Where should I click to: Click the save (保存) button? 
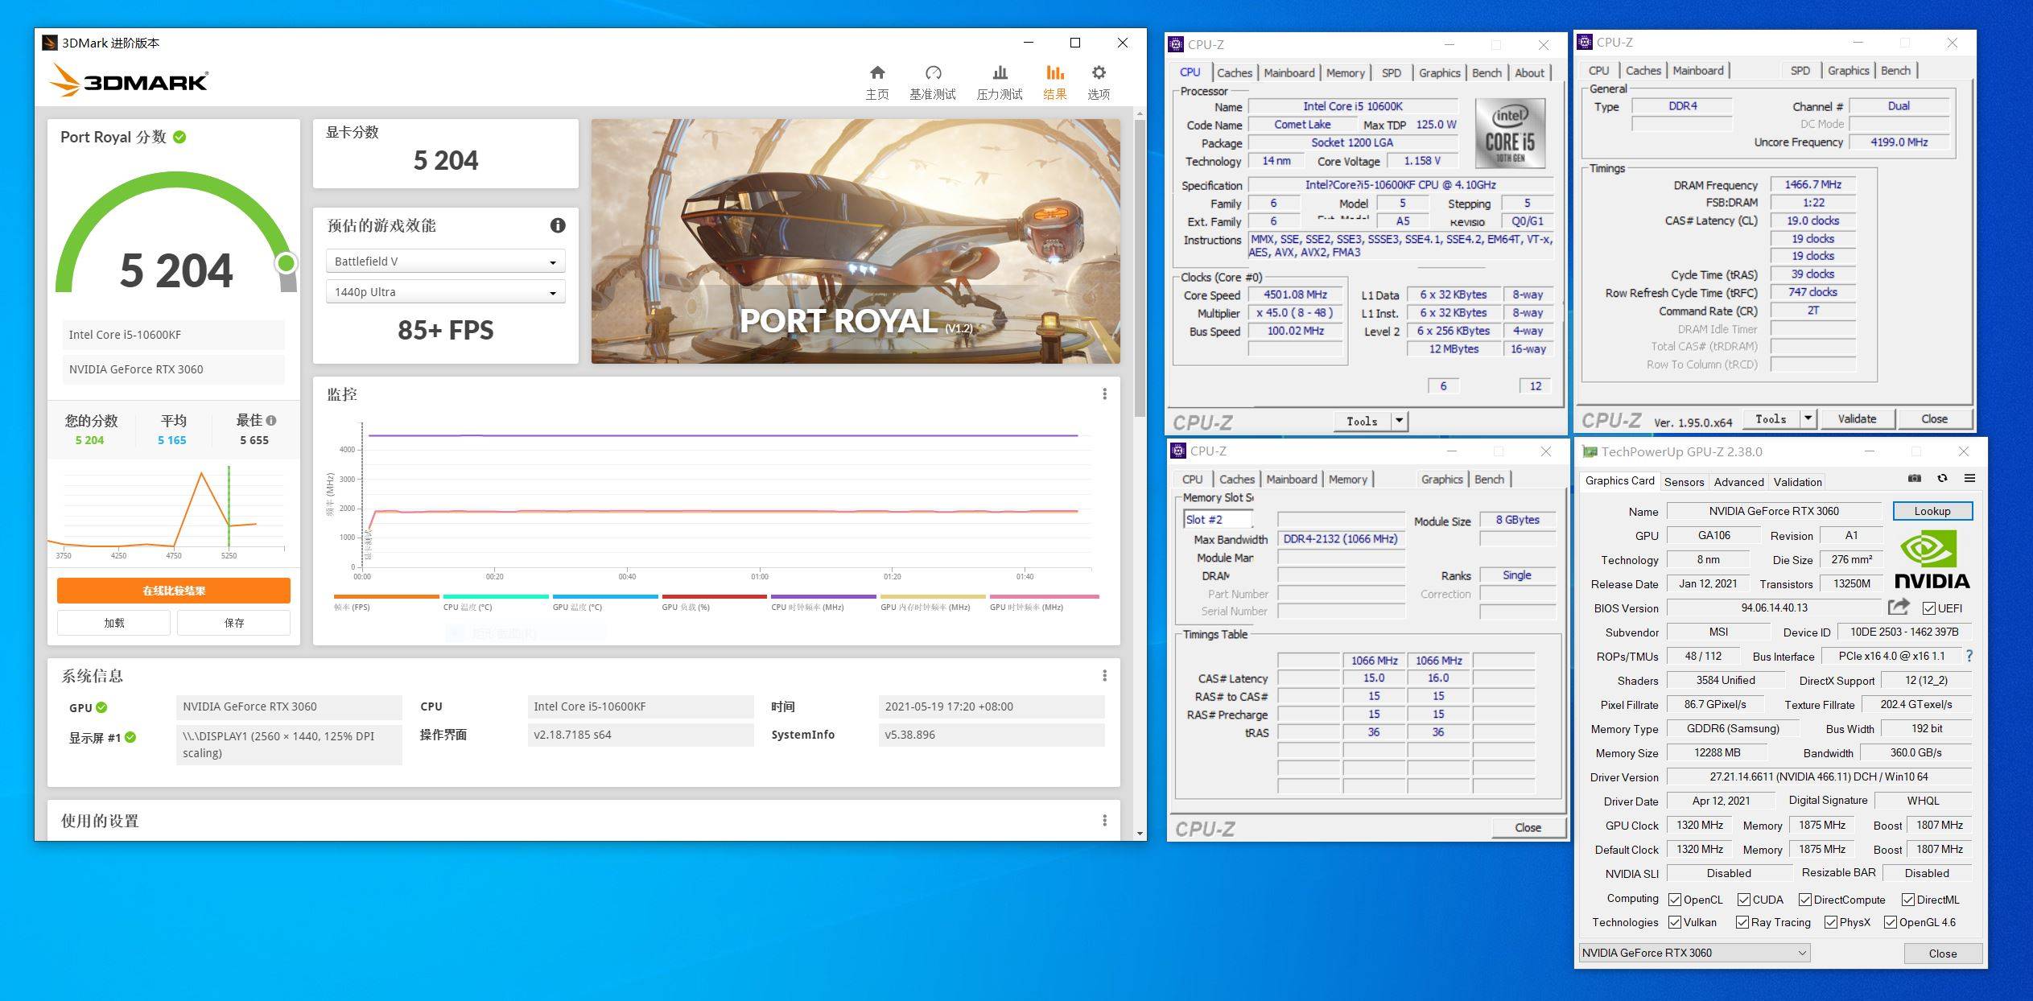pyautogui.click(x=234, y=623)
